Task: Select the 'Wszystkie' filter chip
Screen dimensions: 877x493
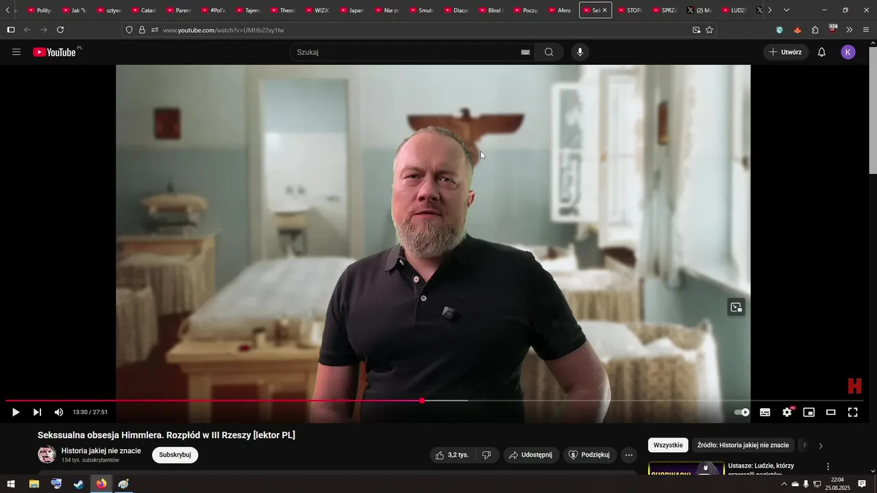Action: pyautogui.click(x=668, y=445)
